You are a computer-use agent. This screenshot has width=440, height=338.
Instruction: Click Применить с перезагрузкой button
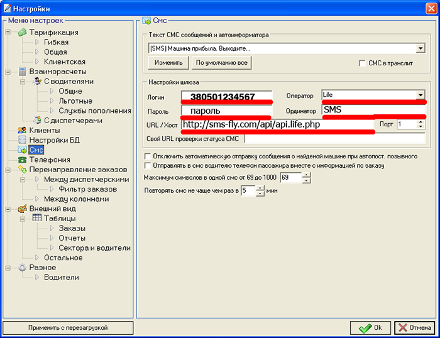tap(68, 327)
